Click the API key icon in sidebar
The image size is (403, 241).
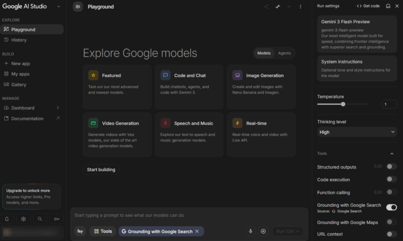(56, 219)
